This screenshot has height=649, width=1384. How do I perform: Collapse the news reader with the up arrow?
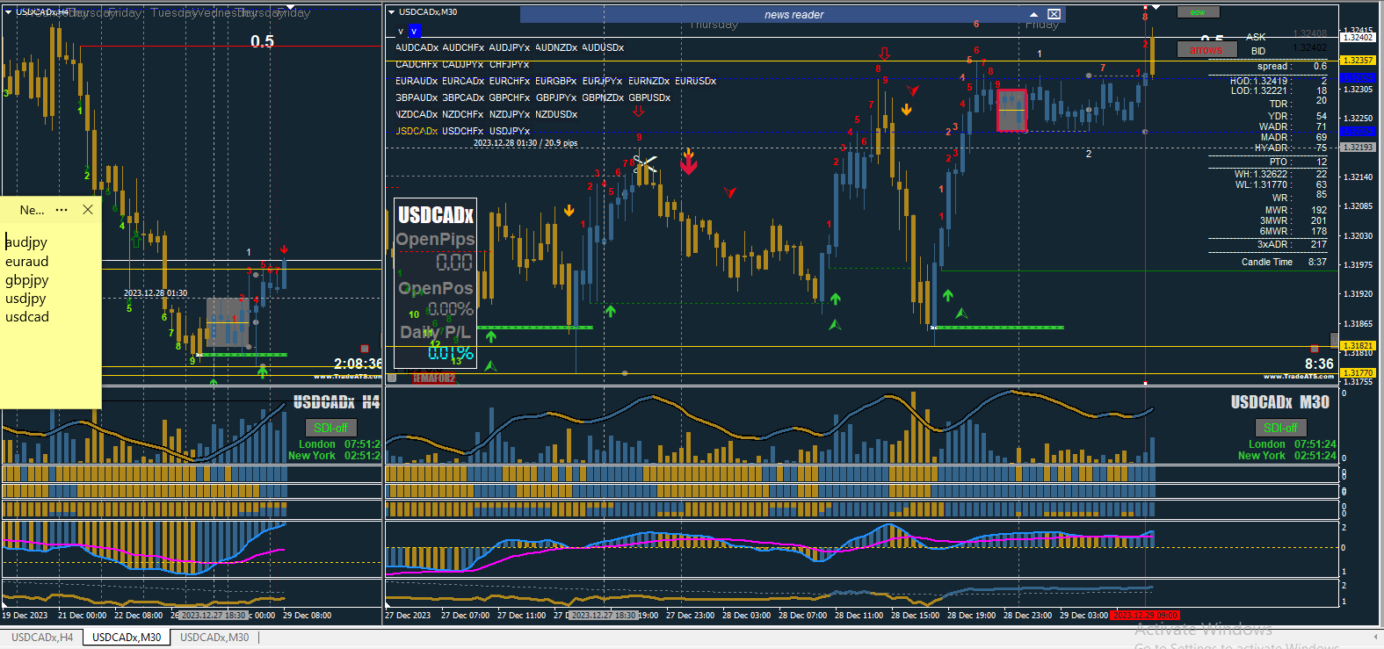point(1033,14)
